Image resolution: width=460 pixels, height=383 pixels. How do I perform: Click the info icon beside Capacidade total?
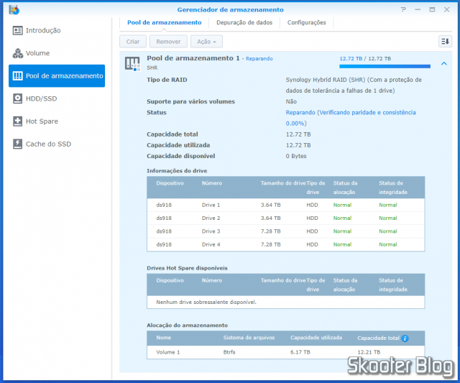pos(405,338)
